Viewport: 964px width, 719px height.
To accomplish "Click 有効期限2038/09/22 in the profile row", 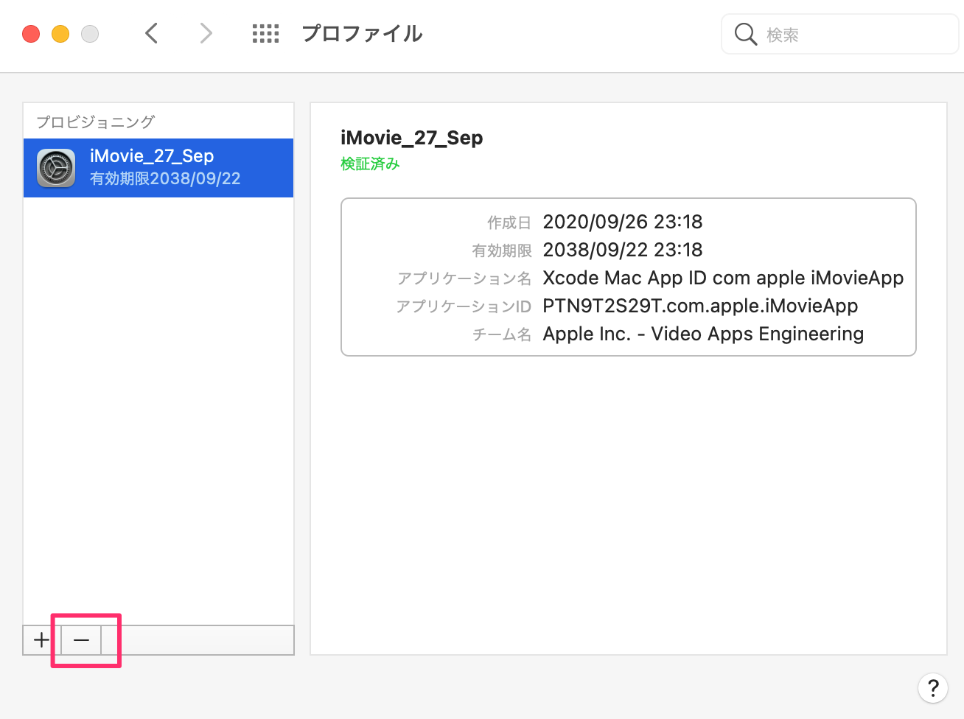I will pyautogui.click(x=165, y=178).
